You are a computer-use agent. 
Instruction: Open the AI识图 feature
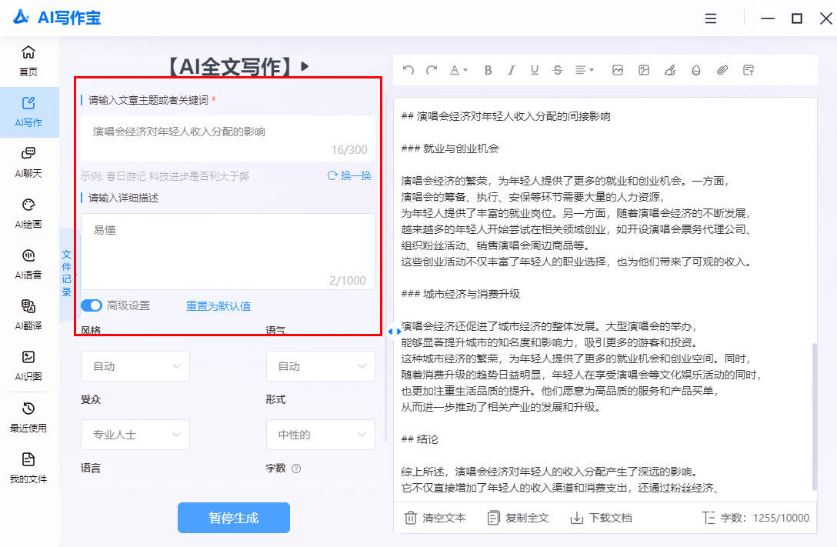[x=28, y=362]
